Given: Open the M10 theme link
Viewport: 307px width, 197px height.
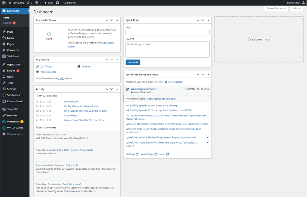Looking at the screenshot, I should [62, 78].
